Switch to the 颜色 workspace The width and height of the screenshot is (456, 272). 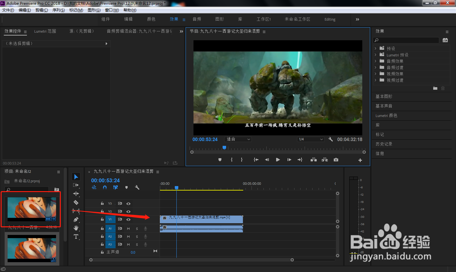(151, 19)
